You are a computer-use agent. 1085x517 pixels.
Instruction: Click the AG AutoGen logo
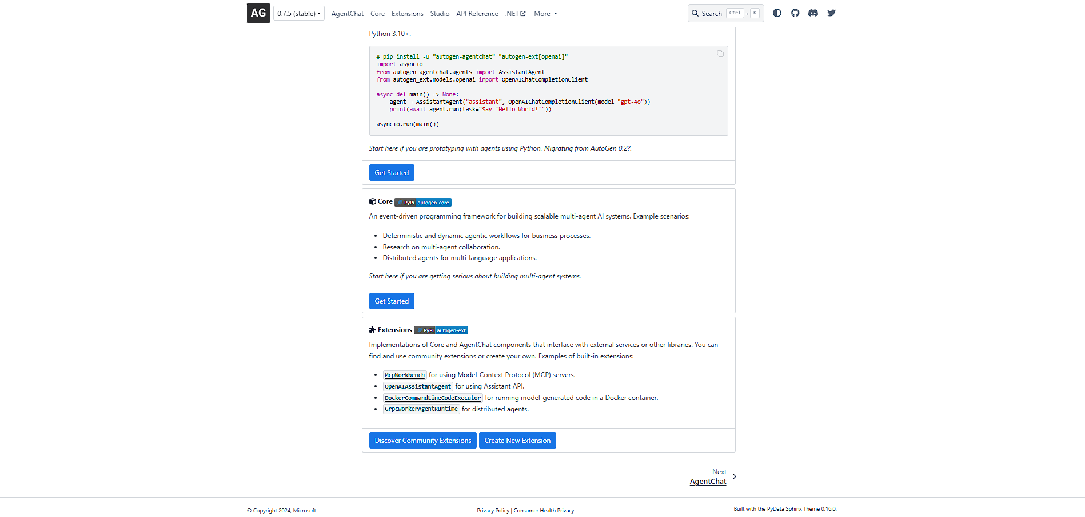pyautogui.click(x=258, y=13)
